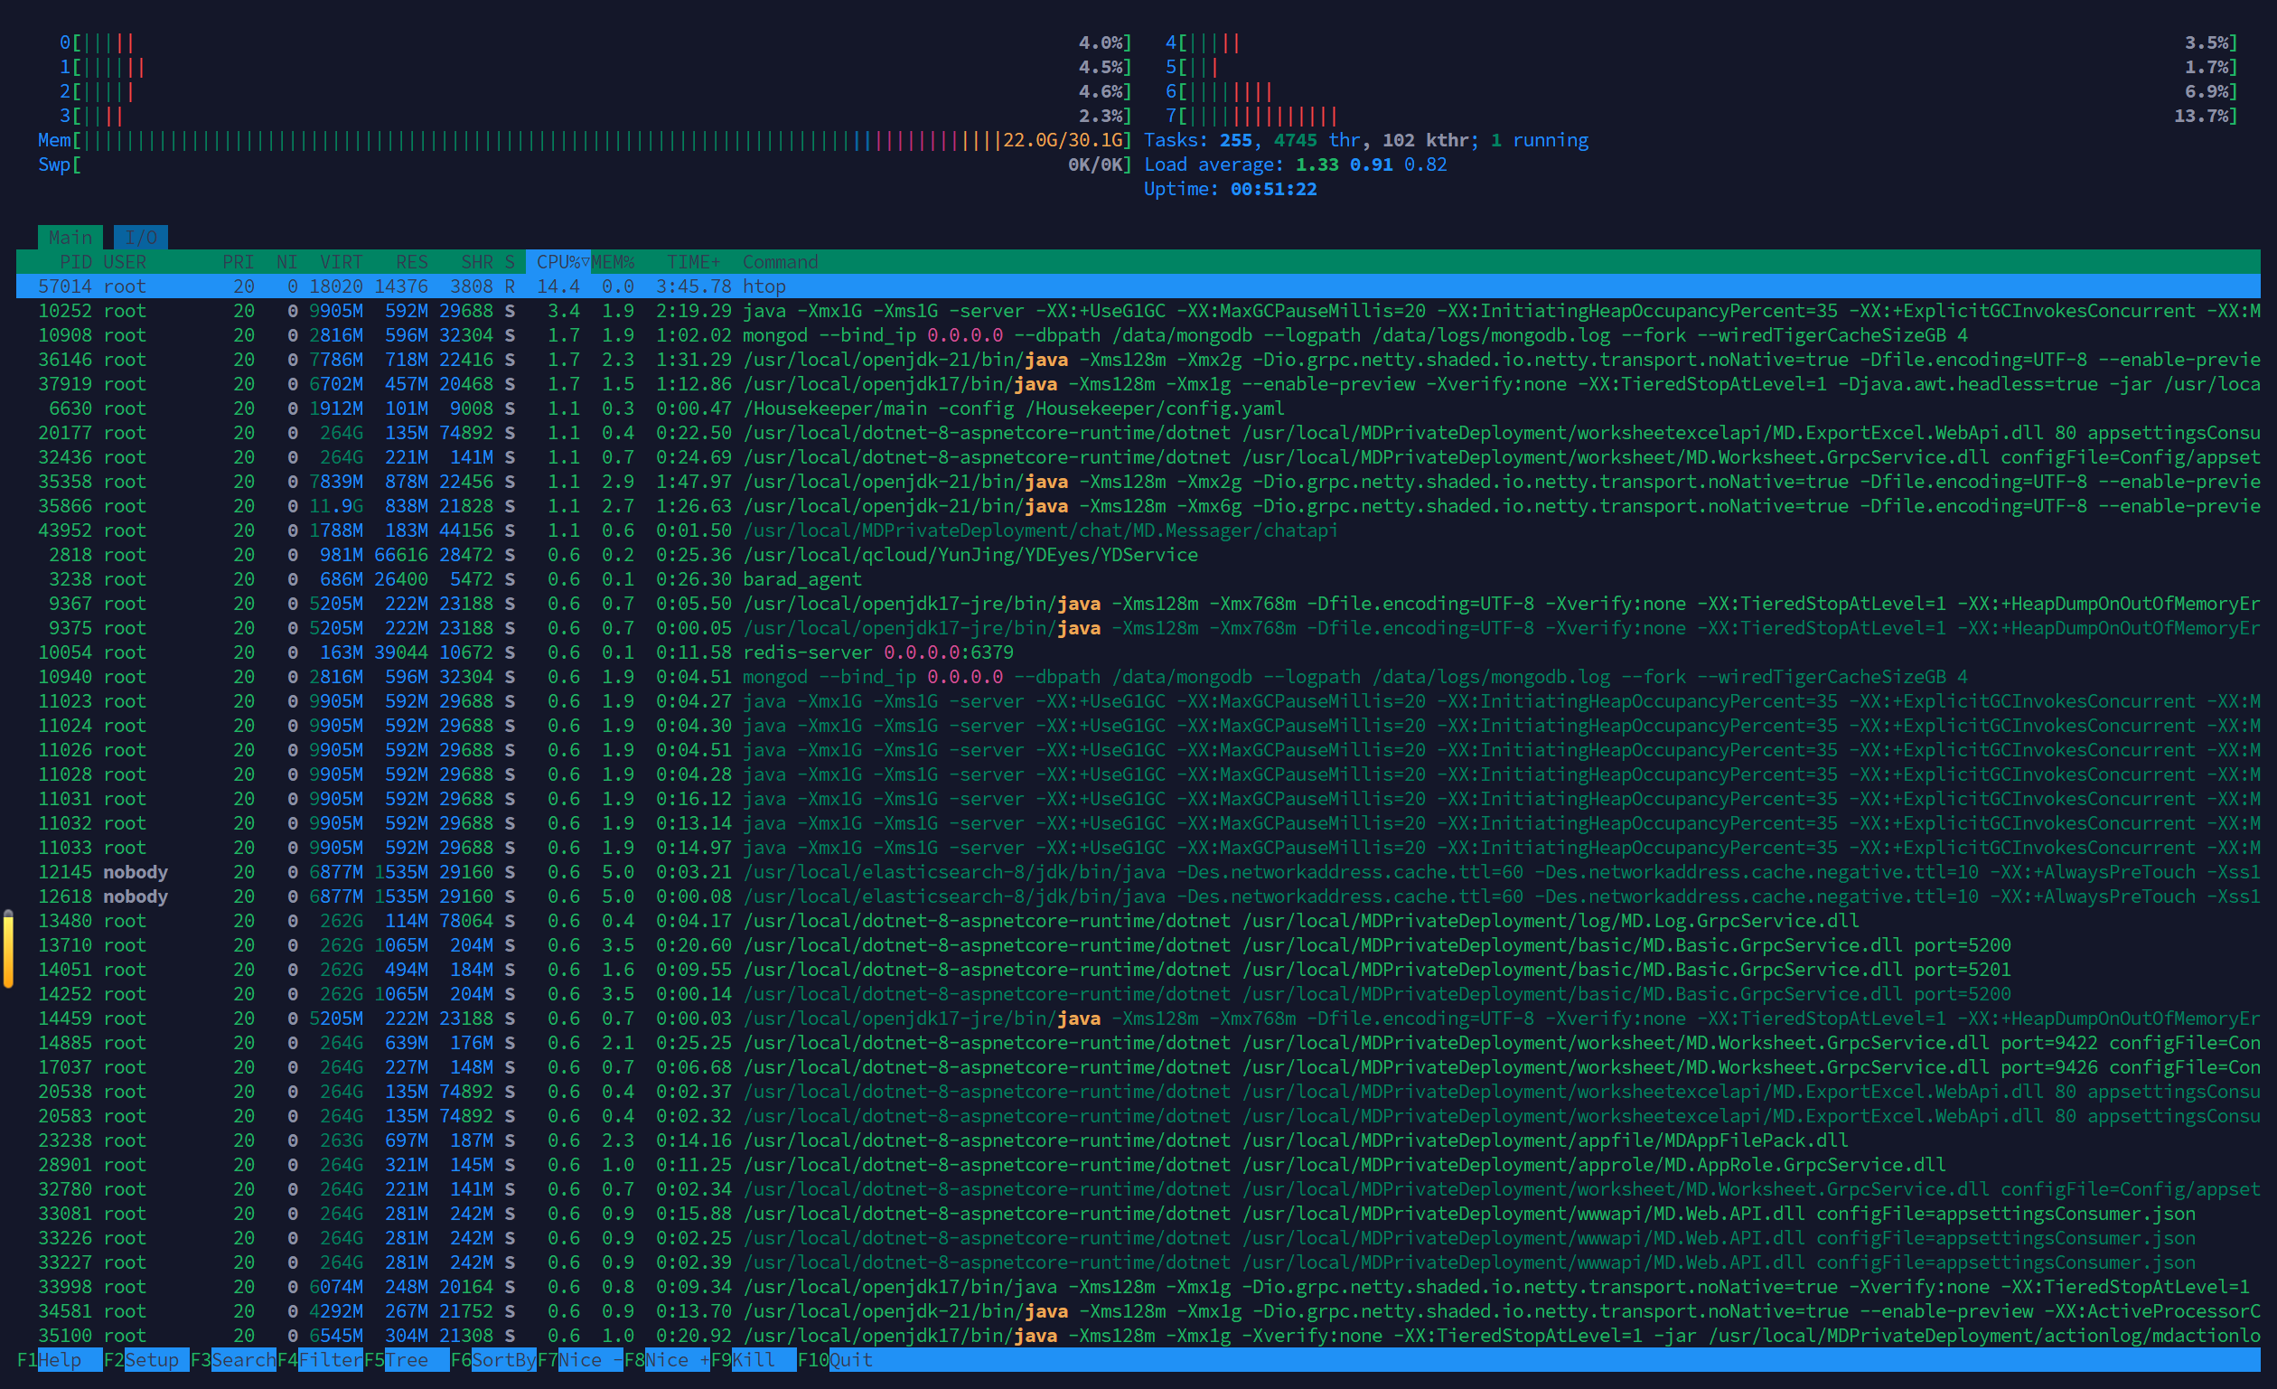The width and height of the screenshot is (2277, 1389).
Task: Select chatapi process row PID 43952
Action: [1138, 530]
